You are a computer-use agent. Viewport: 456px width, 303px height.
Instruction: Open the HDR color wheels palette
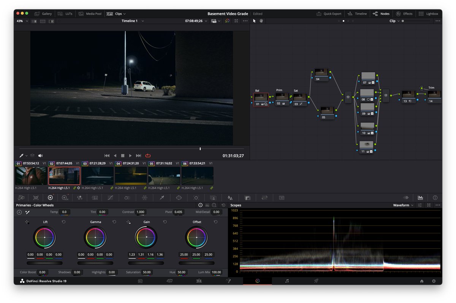click(x=65, y=198)
